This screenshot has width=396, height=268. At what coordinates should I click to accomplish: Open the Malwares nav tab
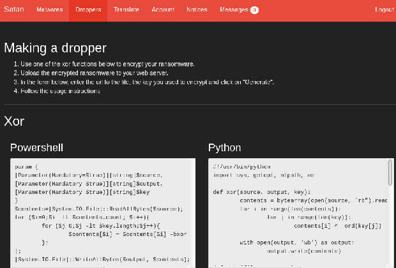50,10
